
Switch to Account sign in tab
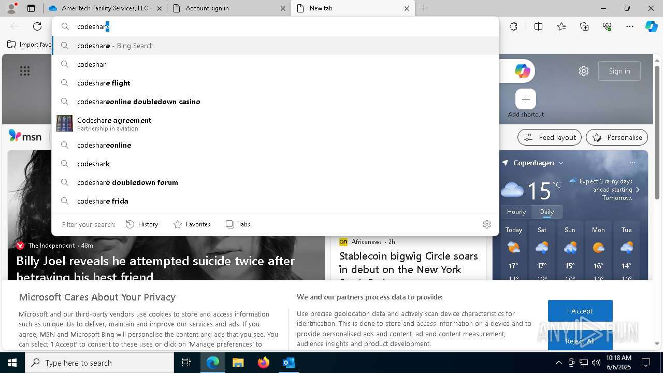[x=229, y=8]
